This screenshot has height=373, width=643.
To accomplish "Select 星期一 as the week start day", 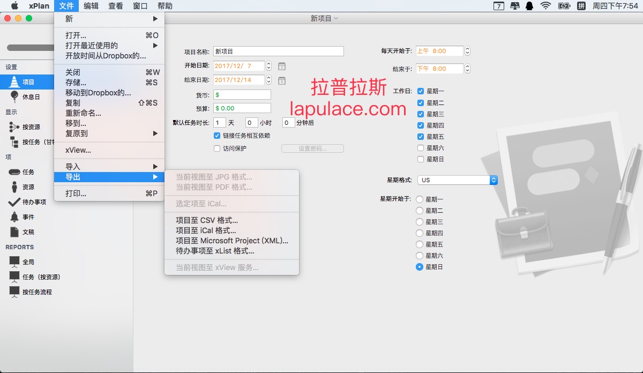I will pos(420,199).
